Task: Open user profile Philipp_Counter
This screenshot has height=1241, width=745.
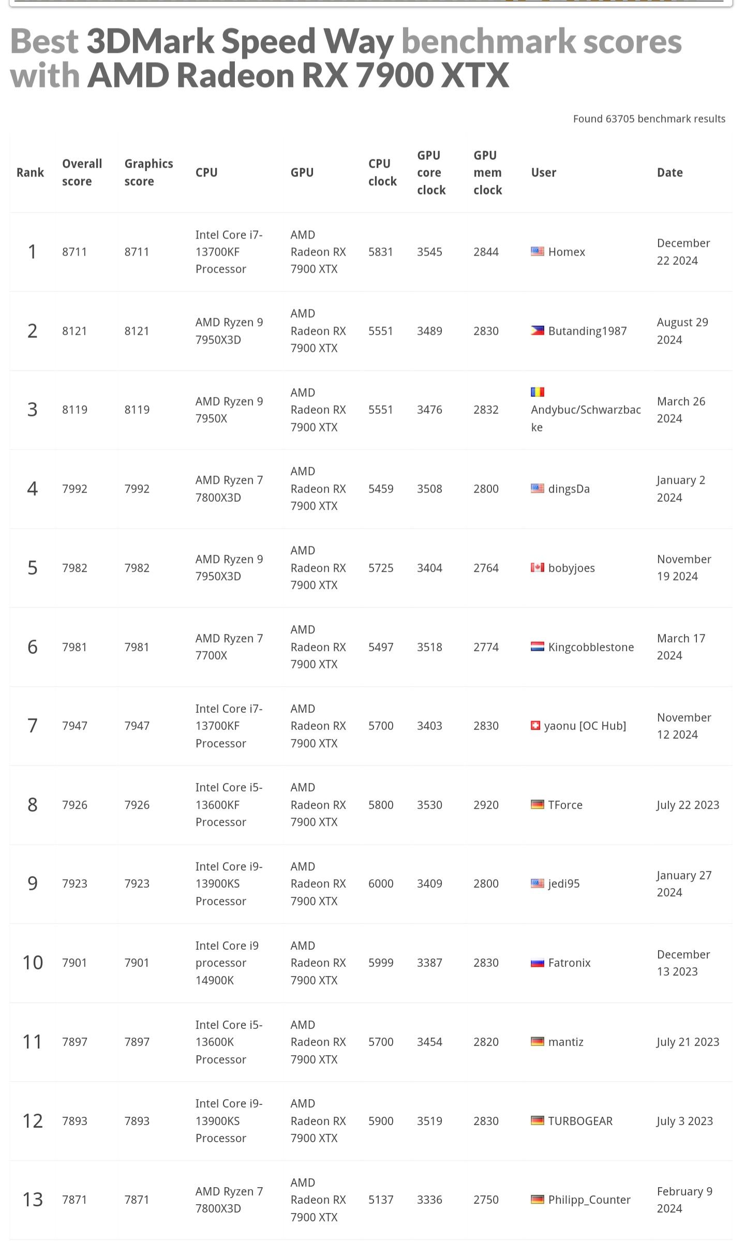Action: pos(589,1200)
